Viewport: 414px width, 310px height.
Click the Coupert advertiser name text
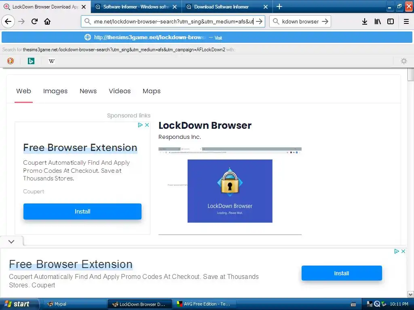(x=34, y=191)
